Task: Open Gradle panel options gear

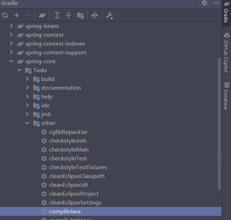Action: (205, 3)
